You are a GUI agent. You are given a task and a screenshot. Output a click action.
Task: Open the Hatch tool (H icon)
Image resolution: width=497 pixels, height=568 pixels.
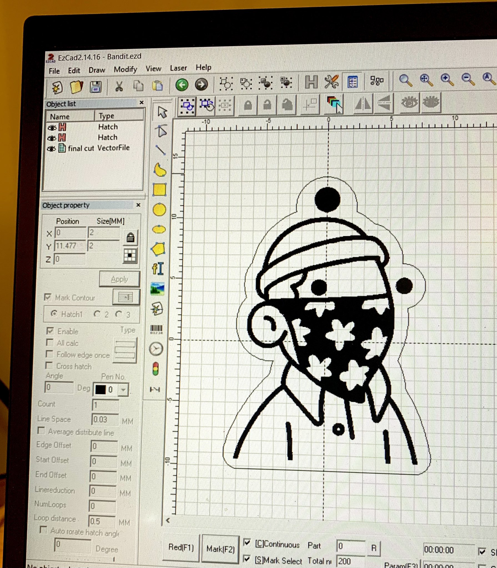point(311,82)
